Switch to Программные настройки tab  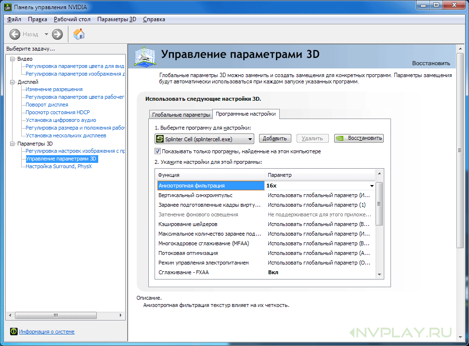[246, 114]
